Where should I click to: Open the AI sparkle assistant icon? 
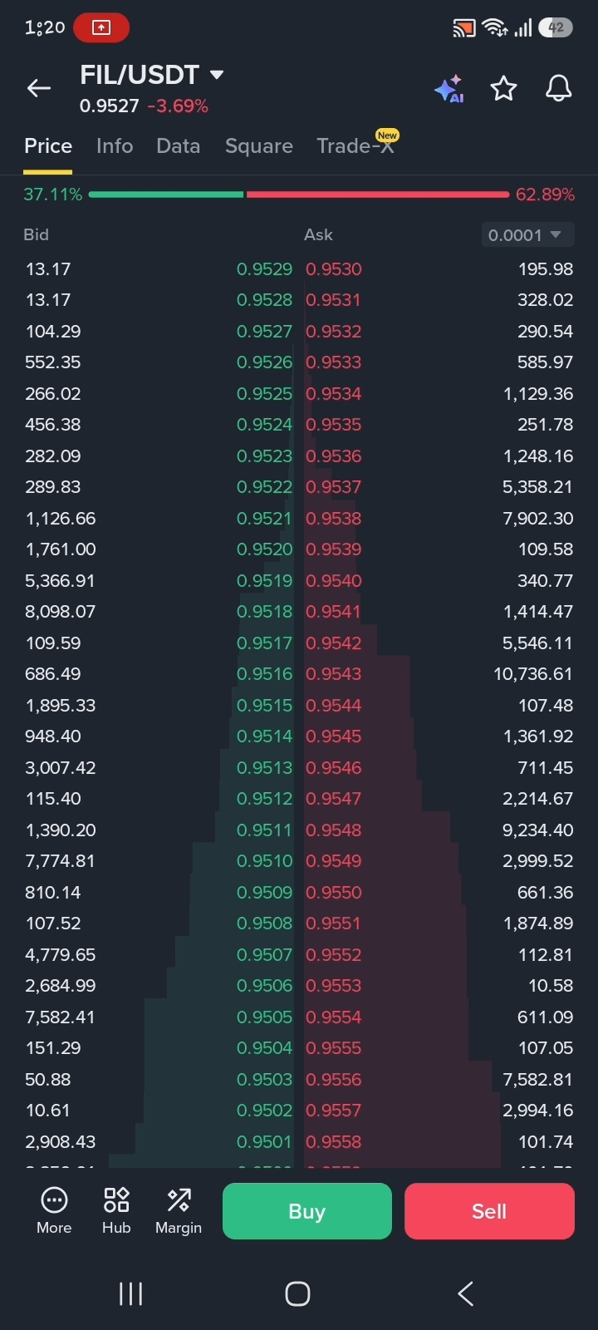tap(449, 89)
